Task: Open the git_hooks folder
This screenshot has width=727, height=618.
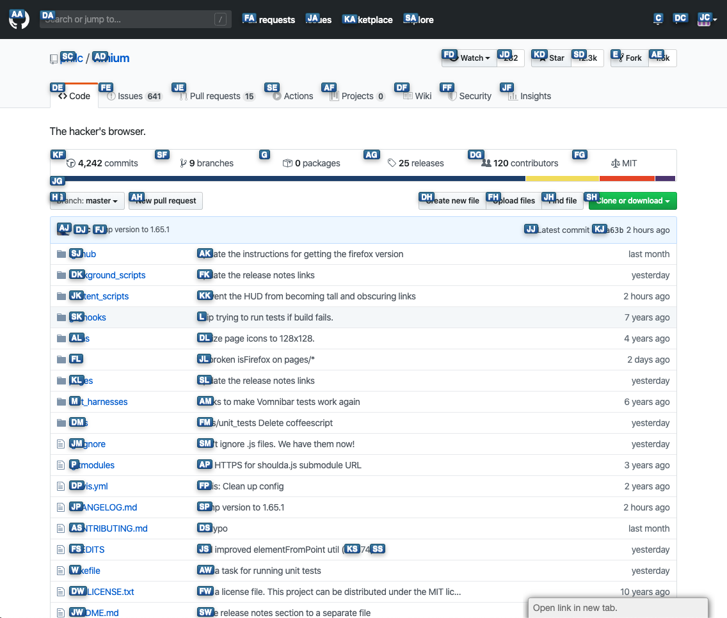Action: tap(88, 317)
